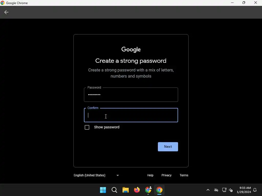The height and width of the screenshot is (196, 262).
Task: Open the Help link
Action: pos(150,175)
